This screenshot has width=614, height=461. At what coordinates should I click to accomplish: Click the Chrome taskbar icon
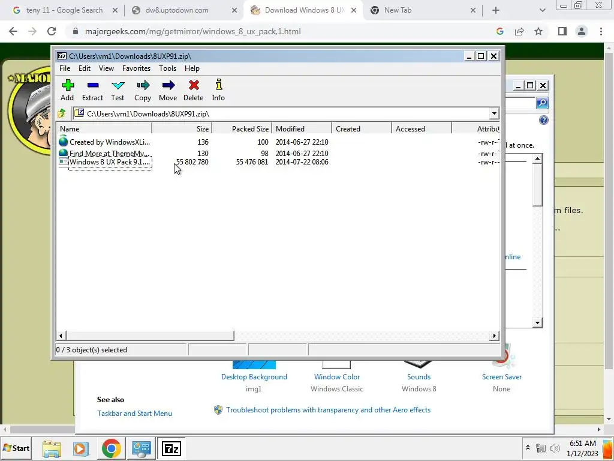coord(111,448)
